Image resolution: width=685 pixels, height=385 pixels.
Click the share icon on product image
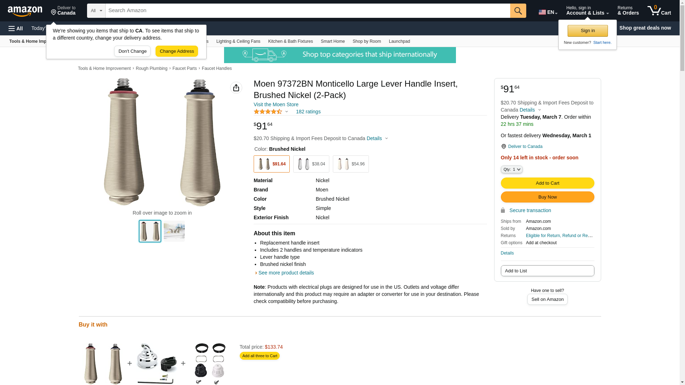click(236, 88)
